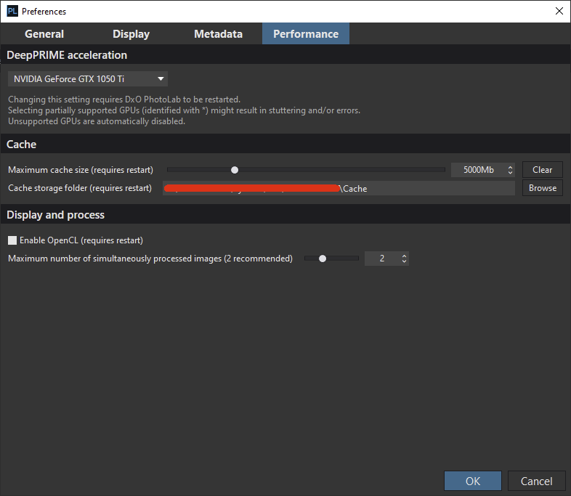571x496 pixels.
Task: Browse for a cache storage folder
Action: click(542, 188)
